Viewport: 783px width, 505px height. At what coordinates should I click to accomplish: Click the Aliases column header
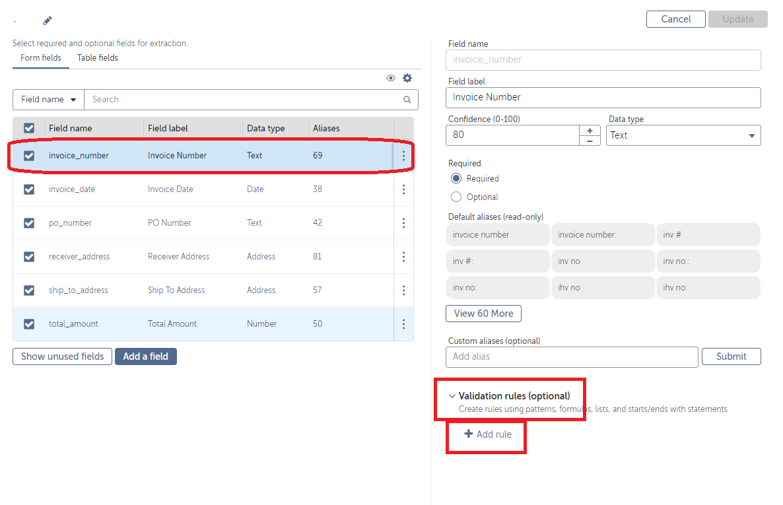pos(326,128)
